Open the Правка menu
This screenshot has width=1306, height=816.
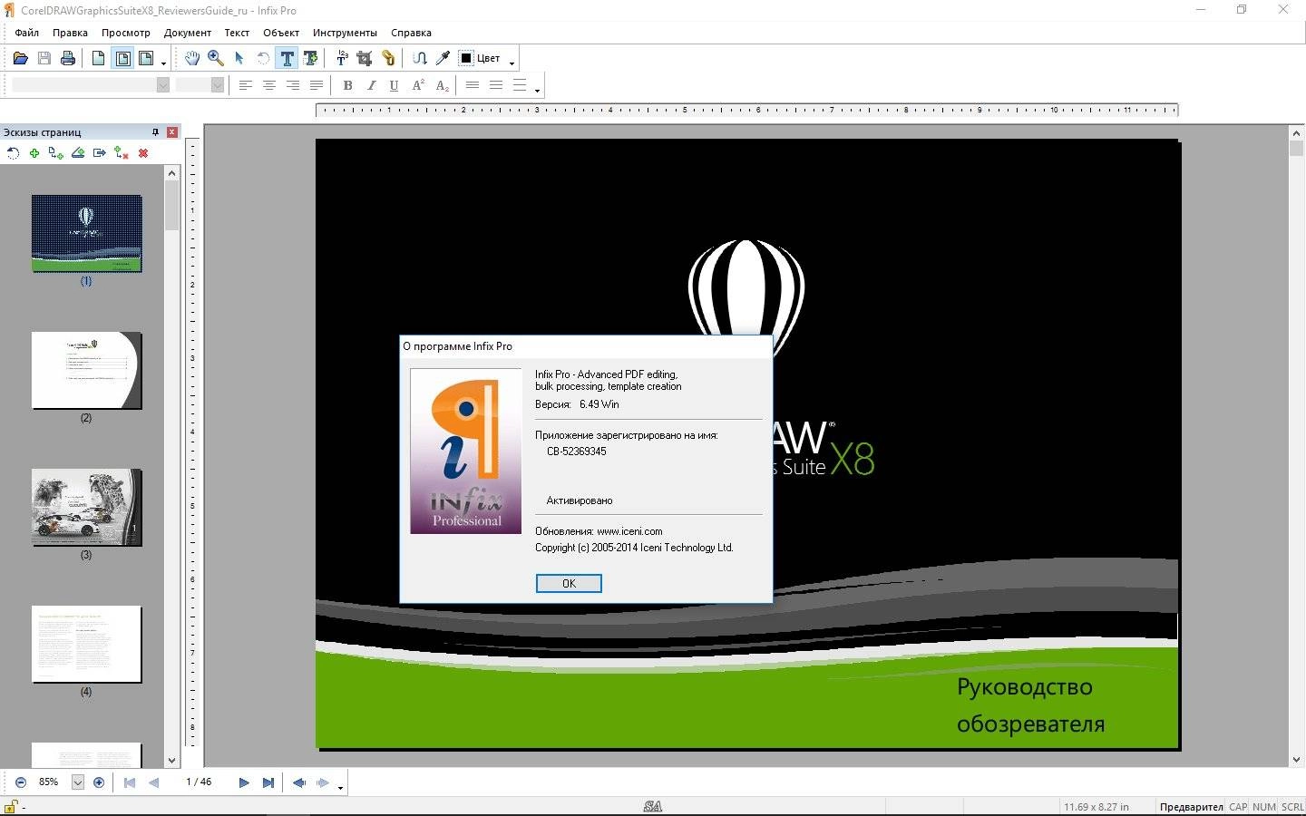[x=70, y=33]
